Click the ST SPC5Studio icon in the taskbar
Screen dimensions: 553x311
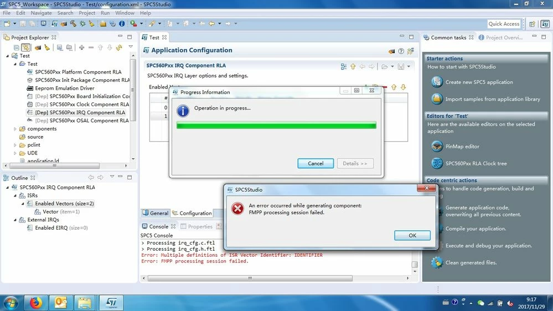click(111, 303)
